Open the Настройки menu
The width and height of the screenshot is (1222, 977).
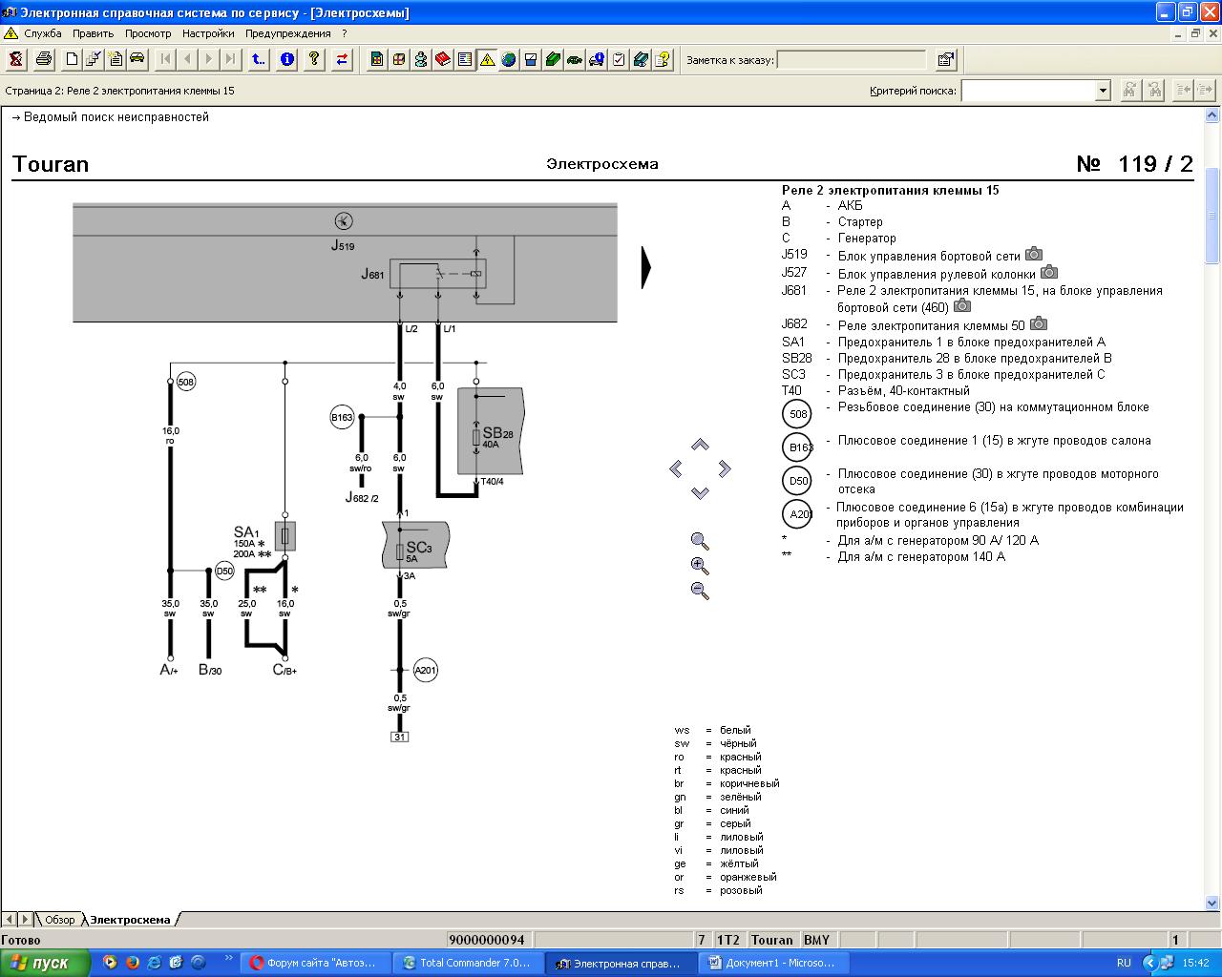[208, 33]
